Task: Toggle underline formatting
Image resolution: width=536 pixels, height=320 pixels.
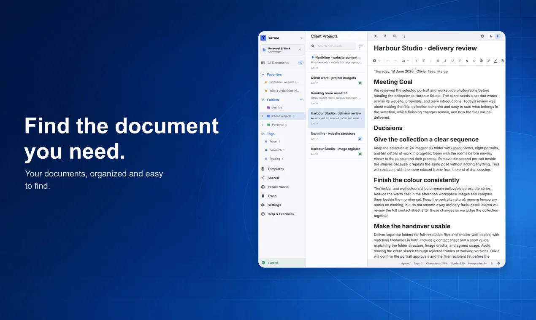Action: click(452, 61)
